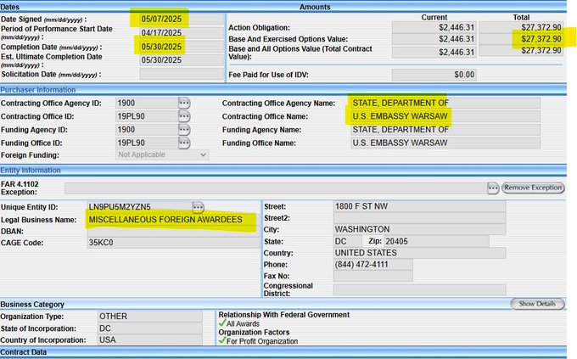Expand the Foreign Funding dropdown
The height and width of the screenshot is (359, 577).
tap(162, 155)
